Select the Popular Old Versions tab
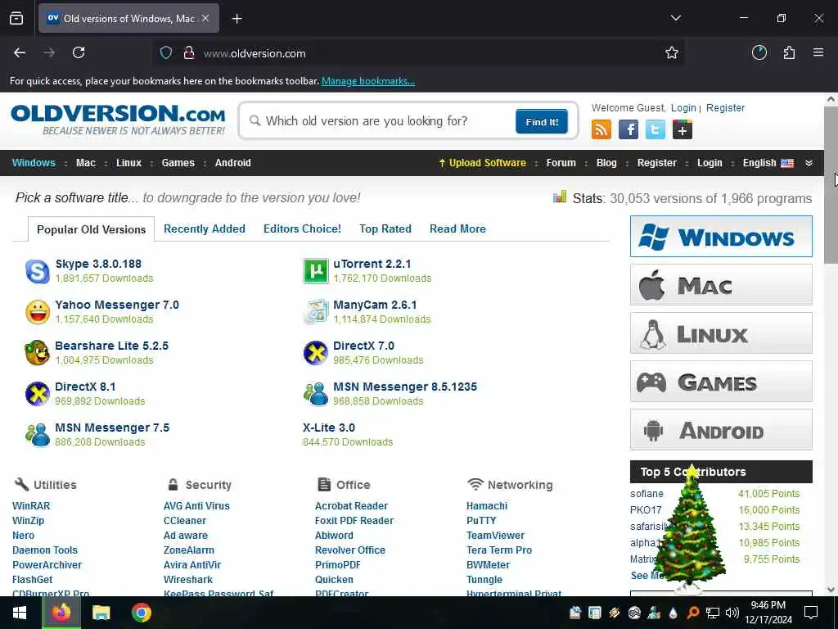Viewport: 838px width, 629px height. click(92, 229)
